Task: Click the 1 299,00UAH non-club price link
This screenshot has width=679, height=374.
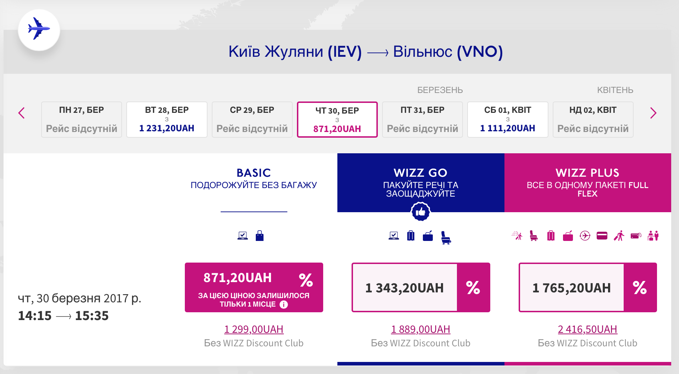Action: [x=254, y=329]
